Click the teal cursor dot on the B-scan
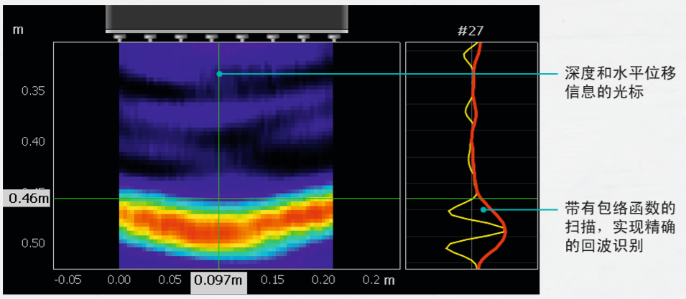The height and width of the screenshot is (299, 686). [x=219, y=73]
